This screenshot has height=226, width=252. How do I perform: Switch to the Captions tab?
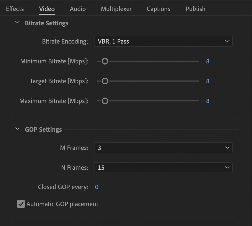click(x=158, y=9)
